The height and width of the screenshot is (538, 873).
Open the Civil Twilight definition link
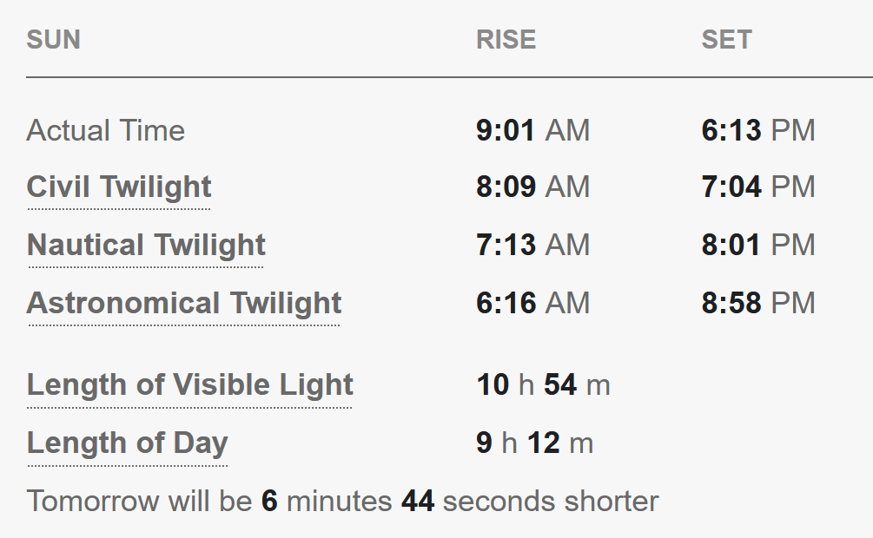119,187
